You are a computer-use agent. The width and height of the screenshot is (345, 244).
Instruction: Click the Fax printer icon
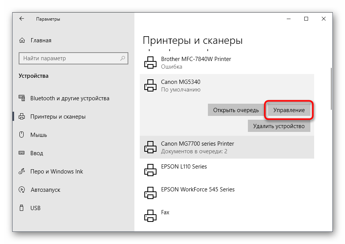coord(150,215)
